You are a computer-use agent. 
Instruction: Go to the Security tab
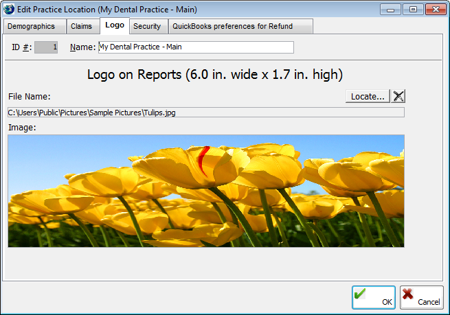147,27
